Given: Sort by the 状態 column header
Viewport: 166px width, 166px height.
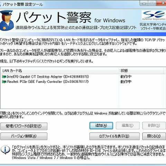Looking at the screenshot, I should click(141, 71).
